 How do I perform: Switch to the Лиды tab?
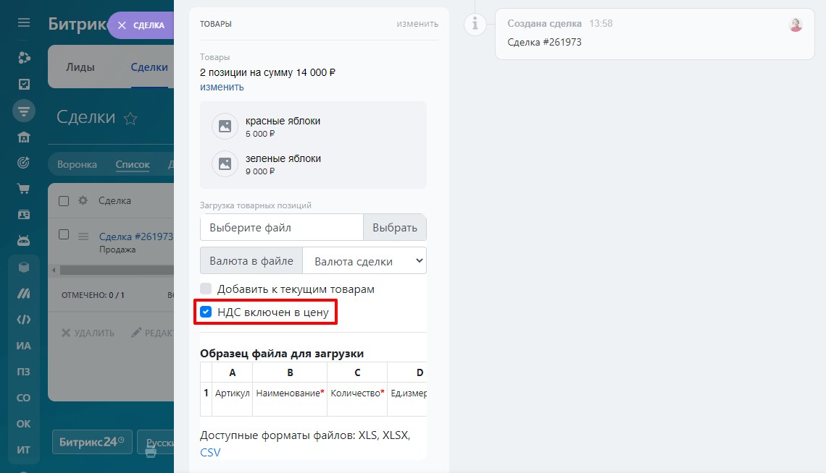coord(80,67)
